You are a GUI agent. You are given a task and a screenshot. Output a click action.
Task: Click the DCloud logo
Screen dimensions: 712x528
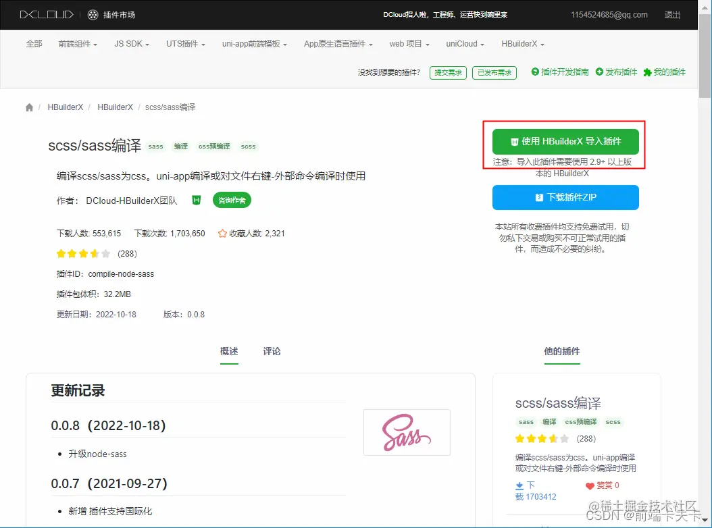pyautogui.click(x=46, y=14)
